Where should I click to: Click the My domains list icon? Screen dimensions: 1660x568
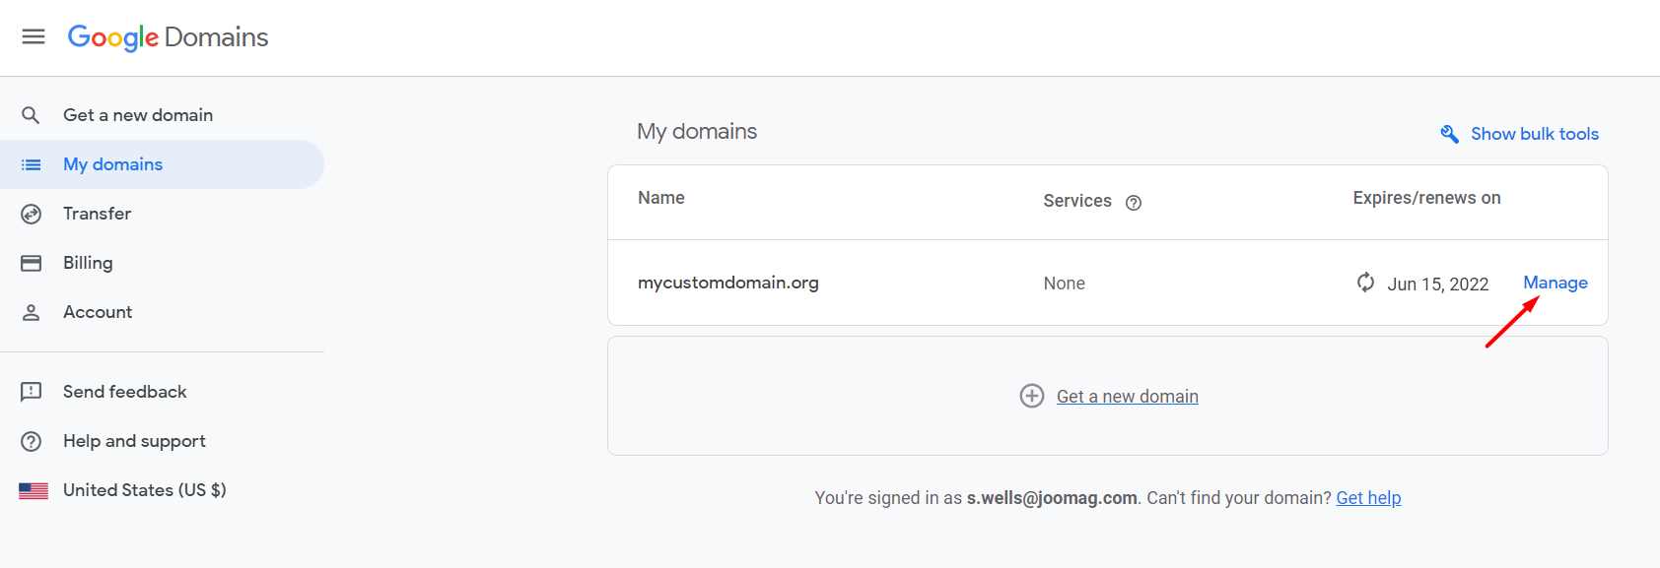[32, 164]
